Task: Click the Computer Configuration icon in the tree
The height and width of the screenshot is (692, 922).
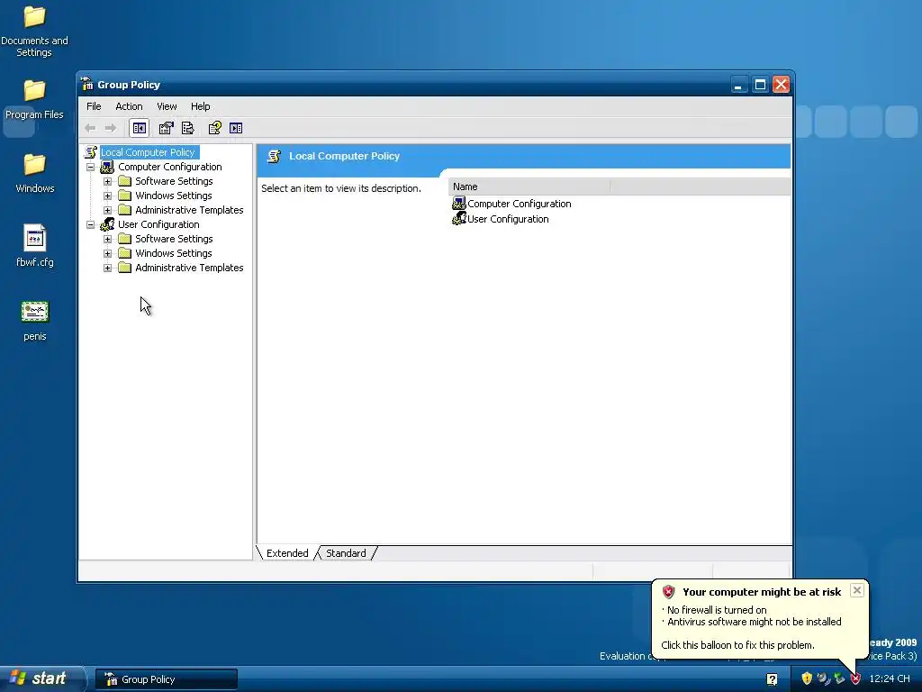Action: pyautogui.click(x=107, y=167)
